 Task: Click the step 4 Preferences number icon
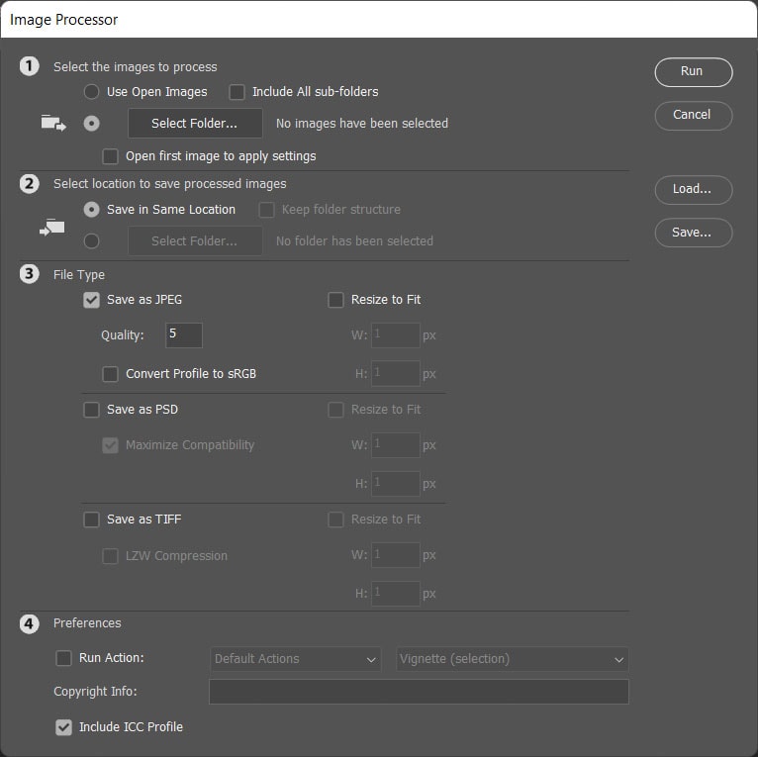[30, 623]
